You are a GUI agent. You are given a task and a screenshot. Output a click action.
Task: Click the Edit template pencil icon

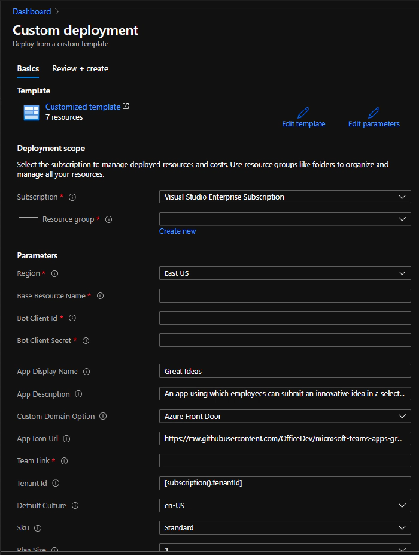pos(303,113)
